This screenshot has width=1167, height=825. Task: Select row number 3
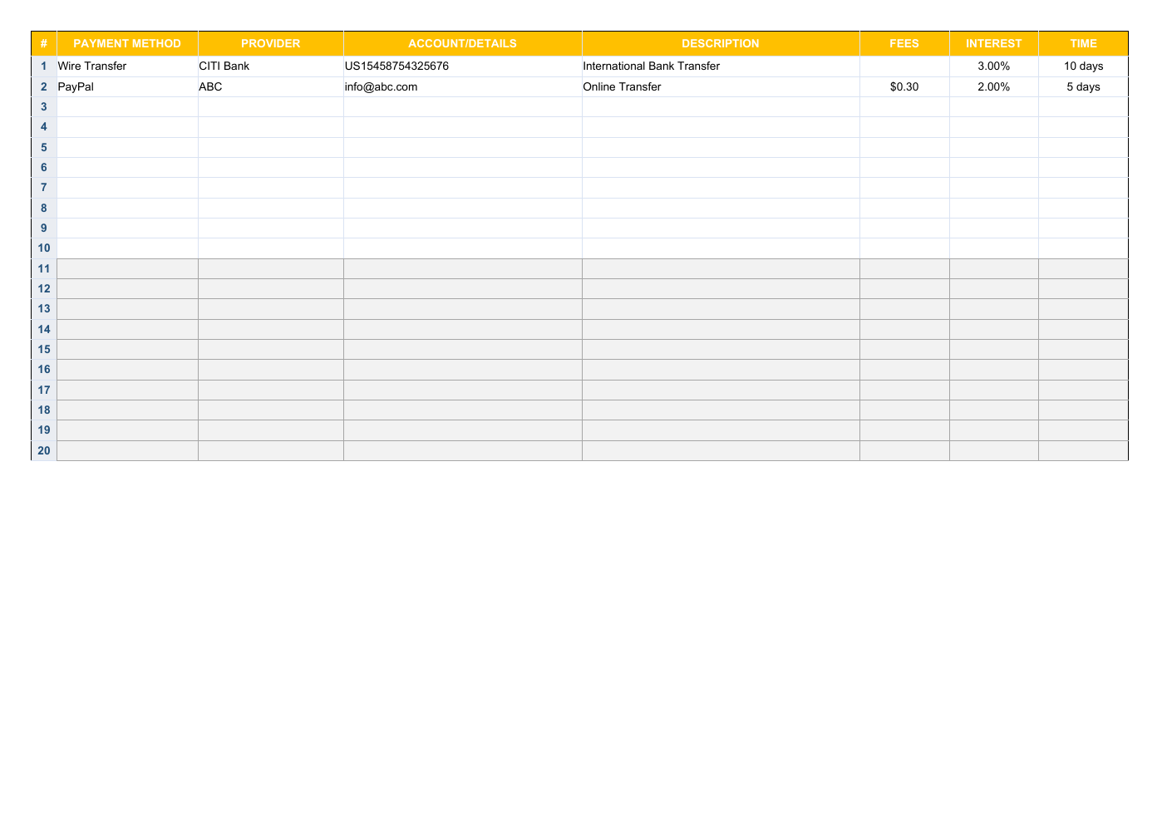(x=44, y=107)
